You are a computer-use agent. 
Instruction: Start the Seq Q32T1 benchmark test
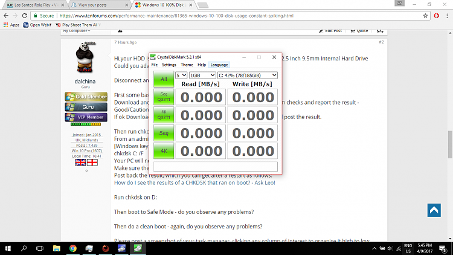tap(164, 97)
